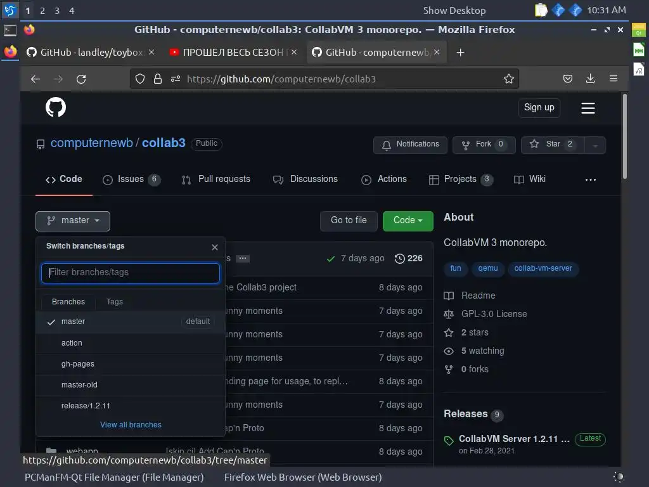This screenshot has height=487, width=649.
Task: Select the action branch
Action: 131,343
